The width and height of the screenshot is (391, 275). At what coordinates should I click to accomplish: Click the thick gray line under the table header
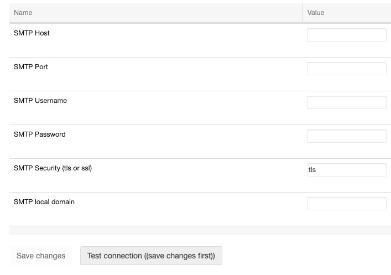point(200,23)
